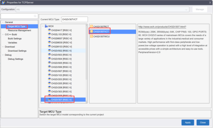This screenshot has height=128, width=213.
Task: Select CH32V307WCU model name
Action: coord(101,37)
